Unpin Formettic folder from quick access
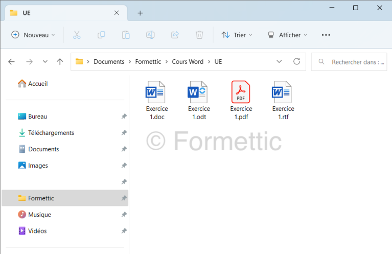 (x=124, y=198)
